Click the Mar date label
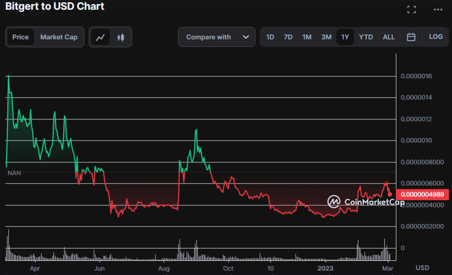Image resolution: width=452 pixels, height=275 pixels. tap(388, 268)
